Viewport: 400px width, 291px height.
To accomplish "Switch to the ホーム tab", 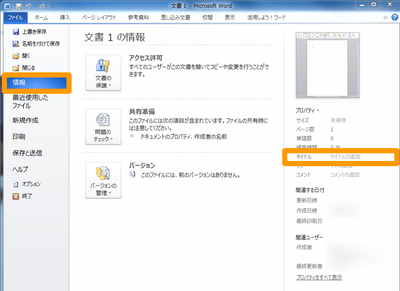I will tap(41, 17).
